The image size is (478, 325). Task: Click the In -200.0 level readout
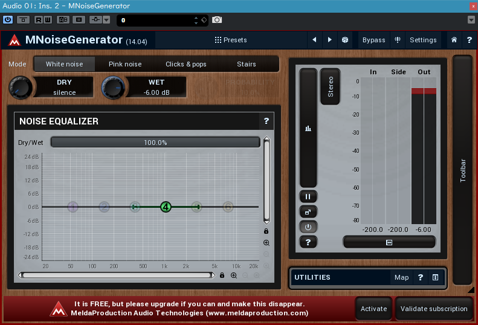[x=372, y=230]
